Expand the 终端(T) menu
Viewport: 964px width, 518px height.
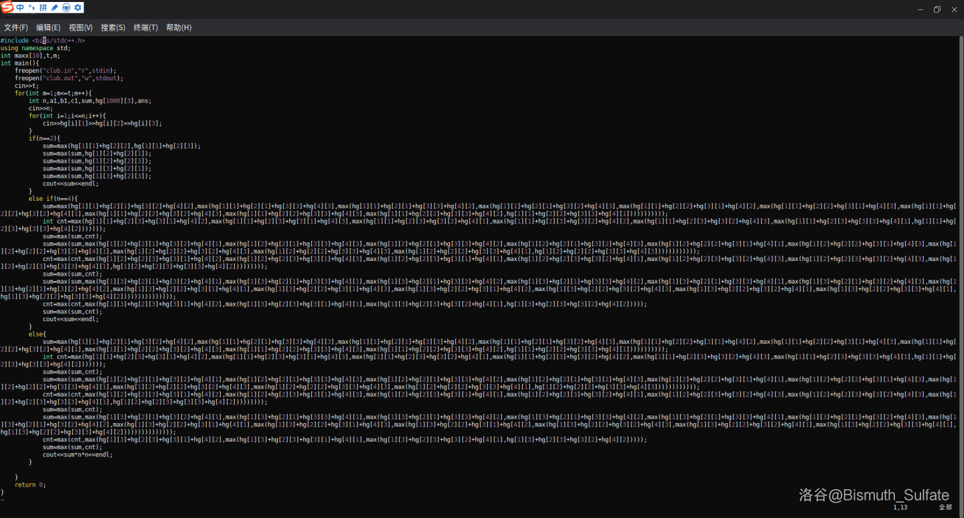(145, 27)
